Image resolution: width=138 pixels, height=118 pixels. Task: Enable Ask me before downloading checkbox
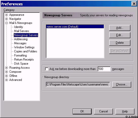point(47,69)
